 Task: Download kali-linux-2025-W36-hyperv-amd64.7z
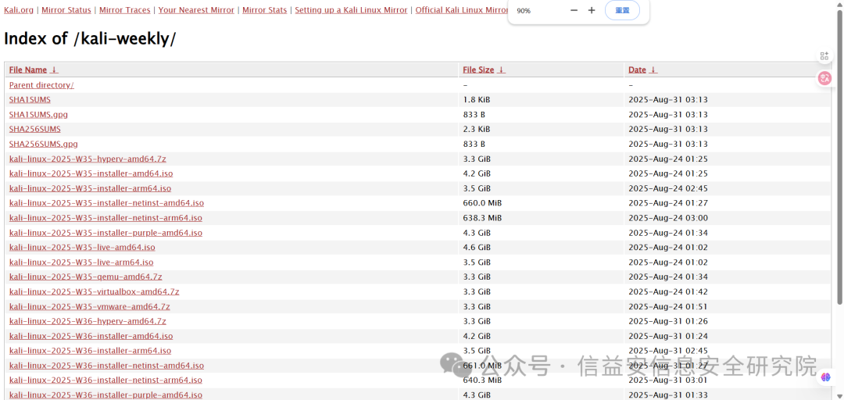pyautogui.click(x=88, y=321)
